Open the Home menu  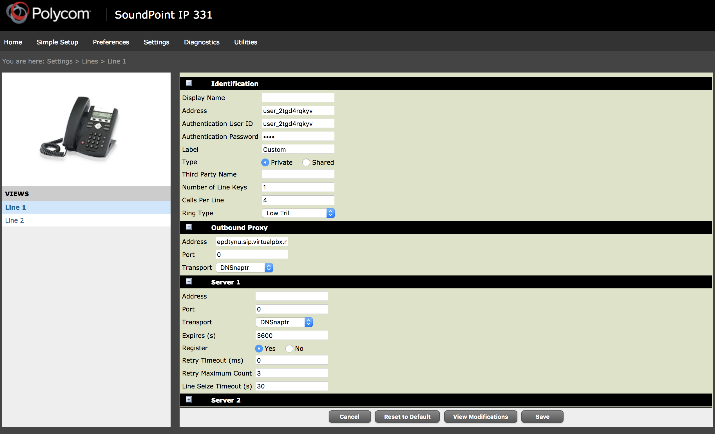pyautogui.click(x=13, y=42)
